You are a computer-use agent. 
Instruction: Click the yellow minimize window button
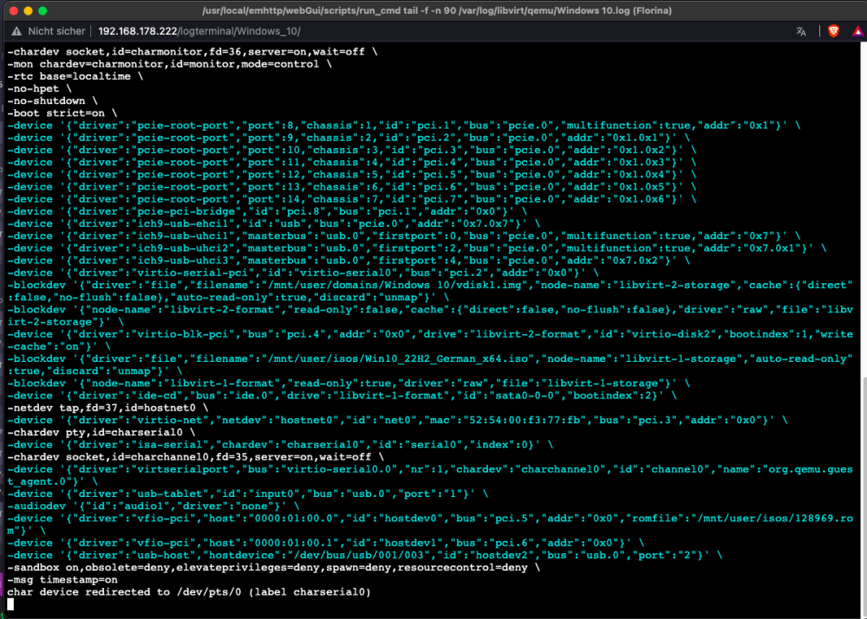[x=29, y=10]
